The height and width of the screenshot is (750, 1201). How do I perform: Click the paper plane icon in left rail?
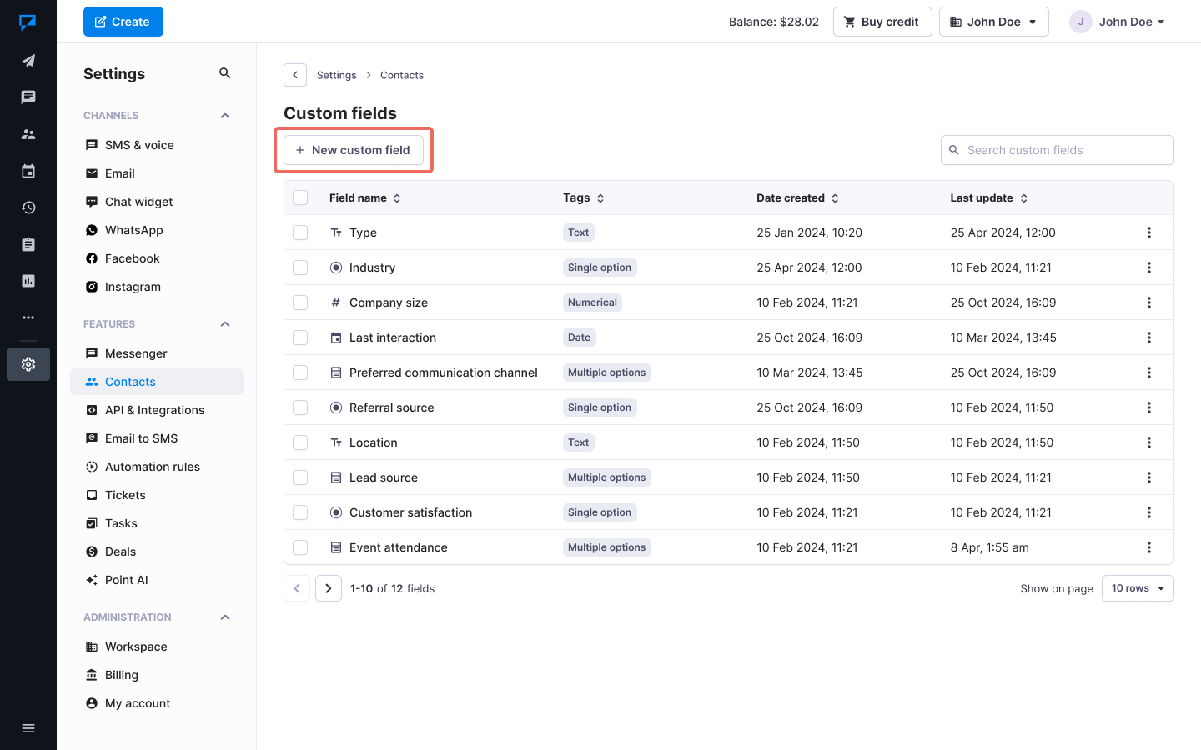pos(28,61)
